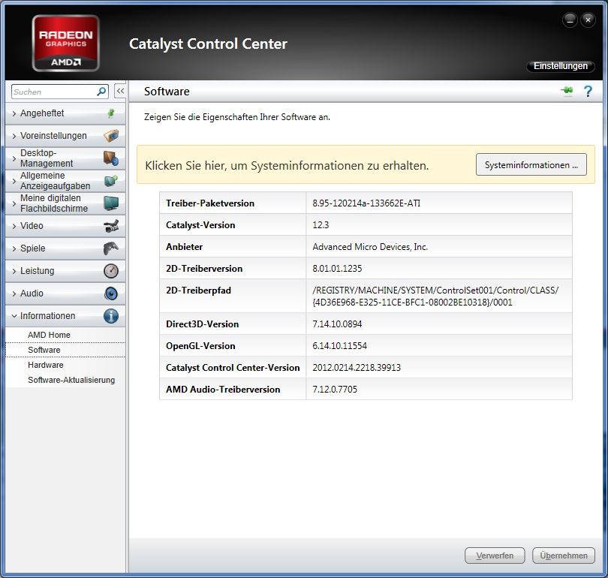Select the Software sidebar entry
Screen dimensions: 608x578
click(65, 350)
